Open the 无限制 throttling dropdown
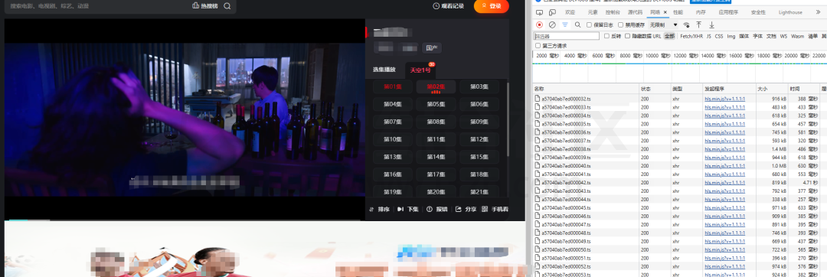Viewport: 827px width, 277px height. click(663, 24)
